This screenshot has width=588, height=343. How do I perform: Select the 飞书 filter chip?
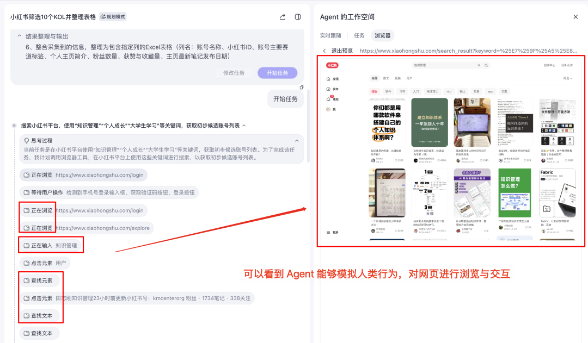pyautogui.click(x=402, y=91)
